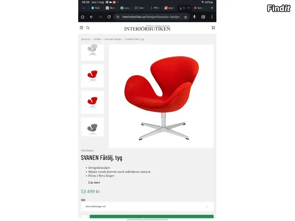The width and height of the screenshot is (295, 221).
Task: Expand description via Läs mer
Action: tap(94, 183)
